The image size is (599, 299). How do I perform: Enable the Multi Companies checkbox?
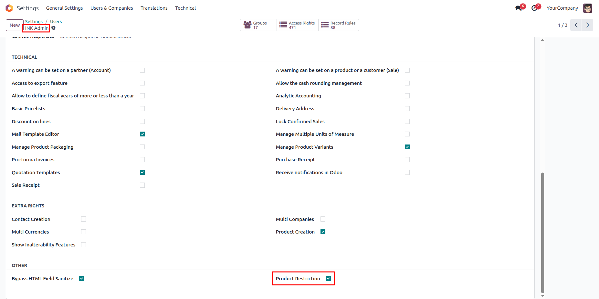(323, 219)
